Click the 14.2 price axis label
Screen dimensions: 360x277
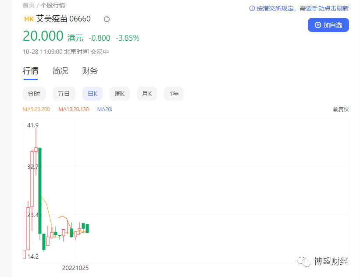[x=33, y=256]
